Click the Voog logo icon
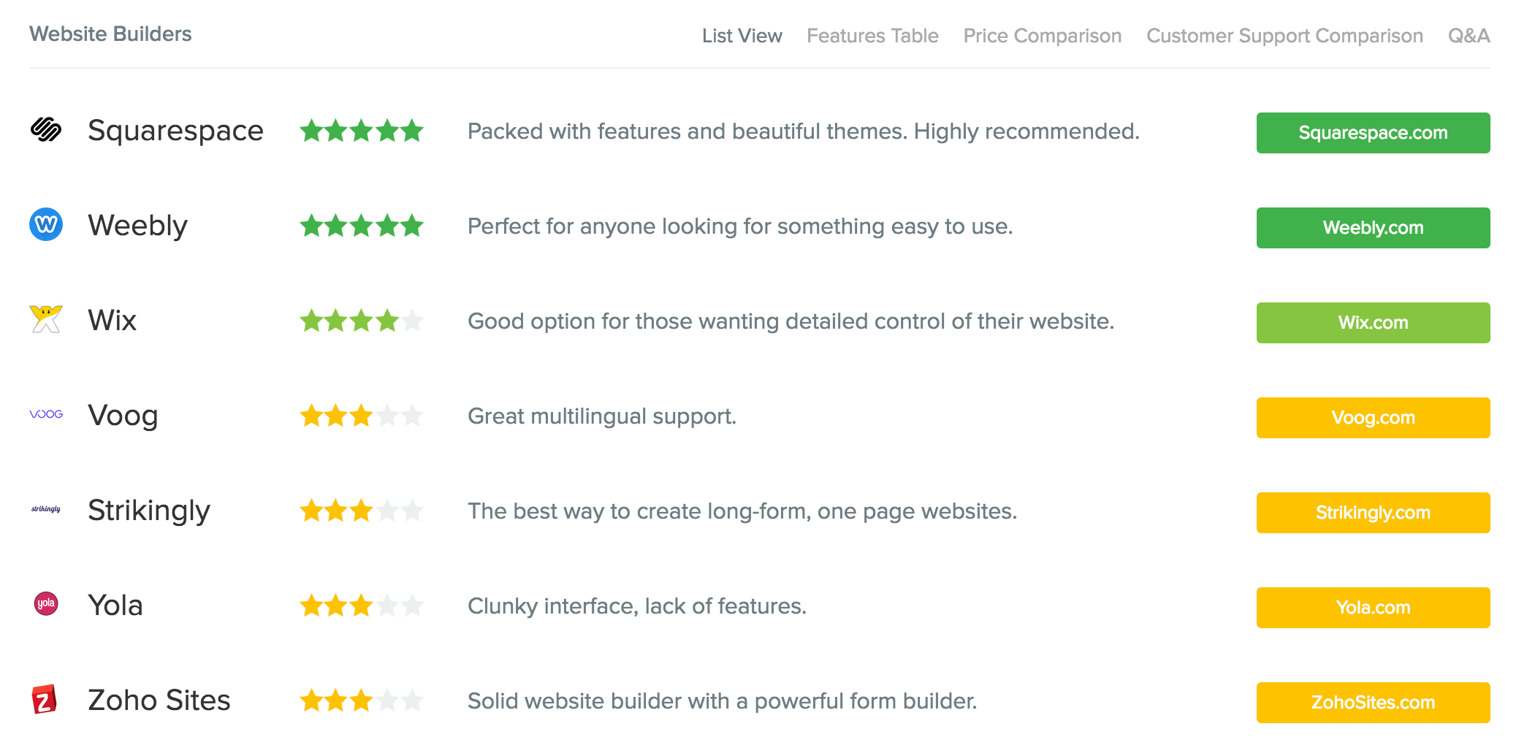This screenshot has height=748, width=1527. [46, 414]
